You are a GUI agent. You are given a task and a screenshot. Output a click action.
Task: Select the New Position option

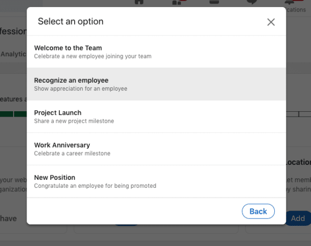click(x=157, y=181)
